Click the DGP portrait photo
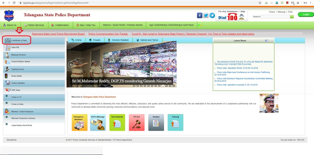This screenshot has height=155, width=314. click(x=269, y=103)
